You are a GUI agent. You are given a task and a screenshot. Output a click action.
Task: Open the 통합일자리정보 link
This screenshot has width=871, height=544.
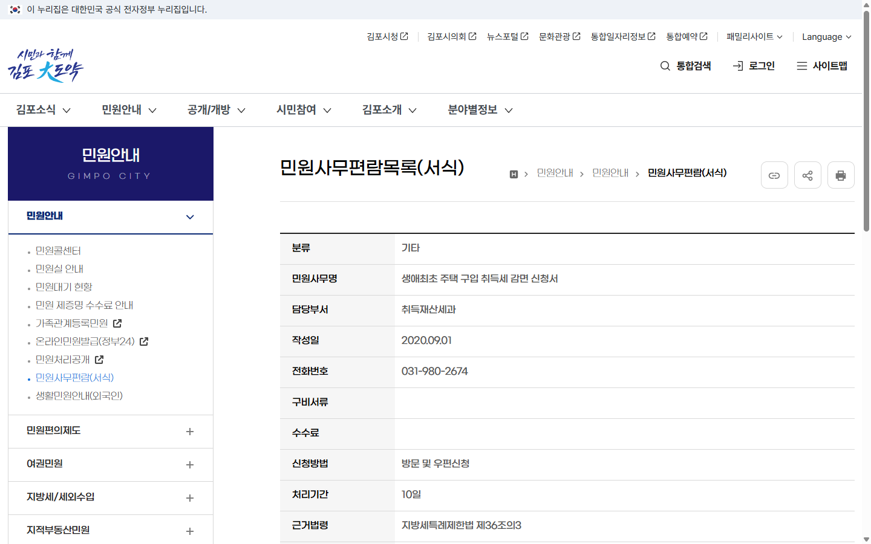tap(623, 37)
